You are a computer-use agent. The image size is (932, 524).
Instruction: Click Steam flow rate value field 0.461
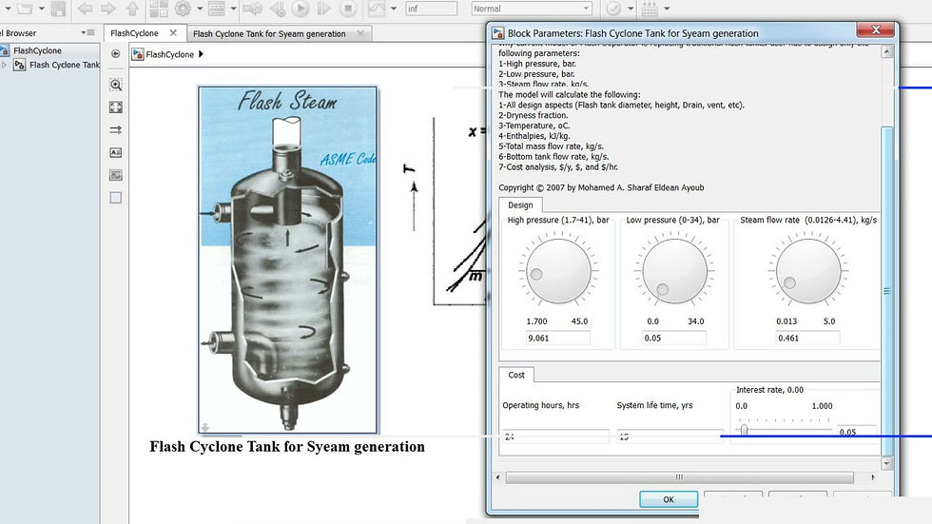coord(807,338)
